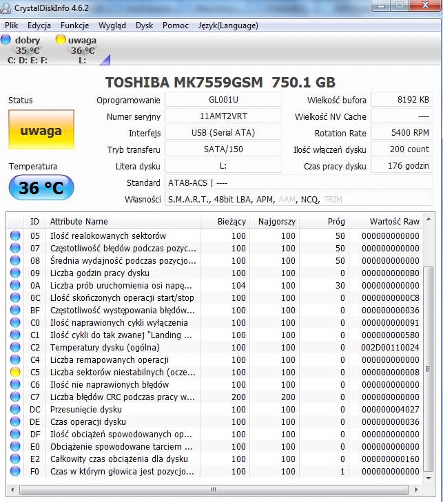
Task: Select the 'dobry' disk C: D: E: F:
Action: (x=24, y=50)
